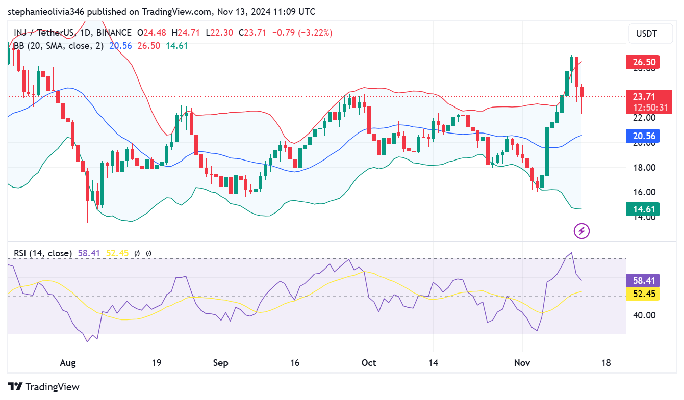Click the blue 20.56 value in the BB legend
Screen dimensions: 684x400
[120, 46]
